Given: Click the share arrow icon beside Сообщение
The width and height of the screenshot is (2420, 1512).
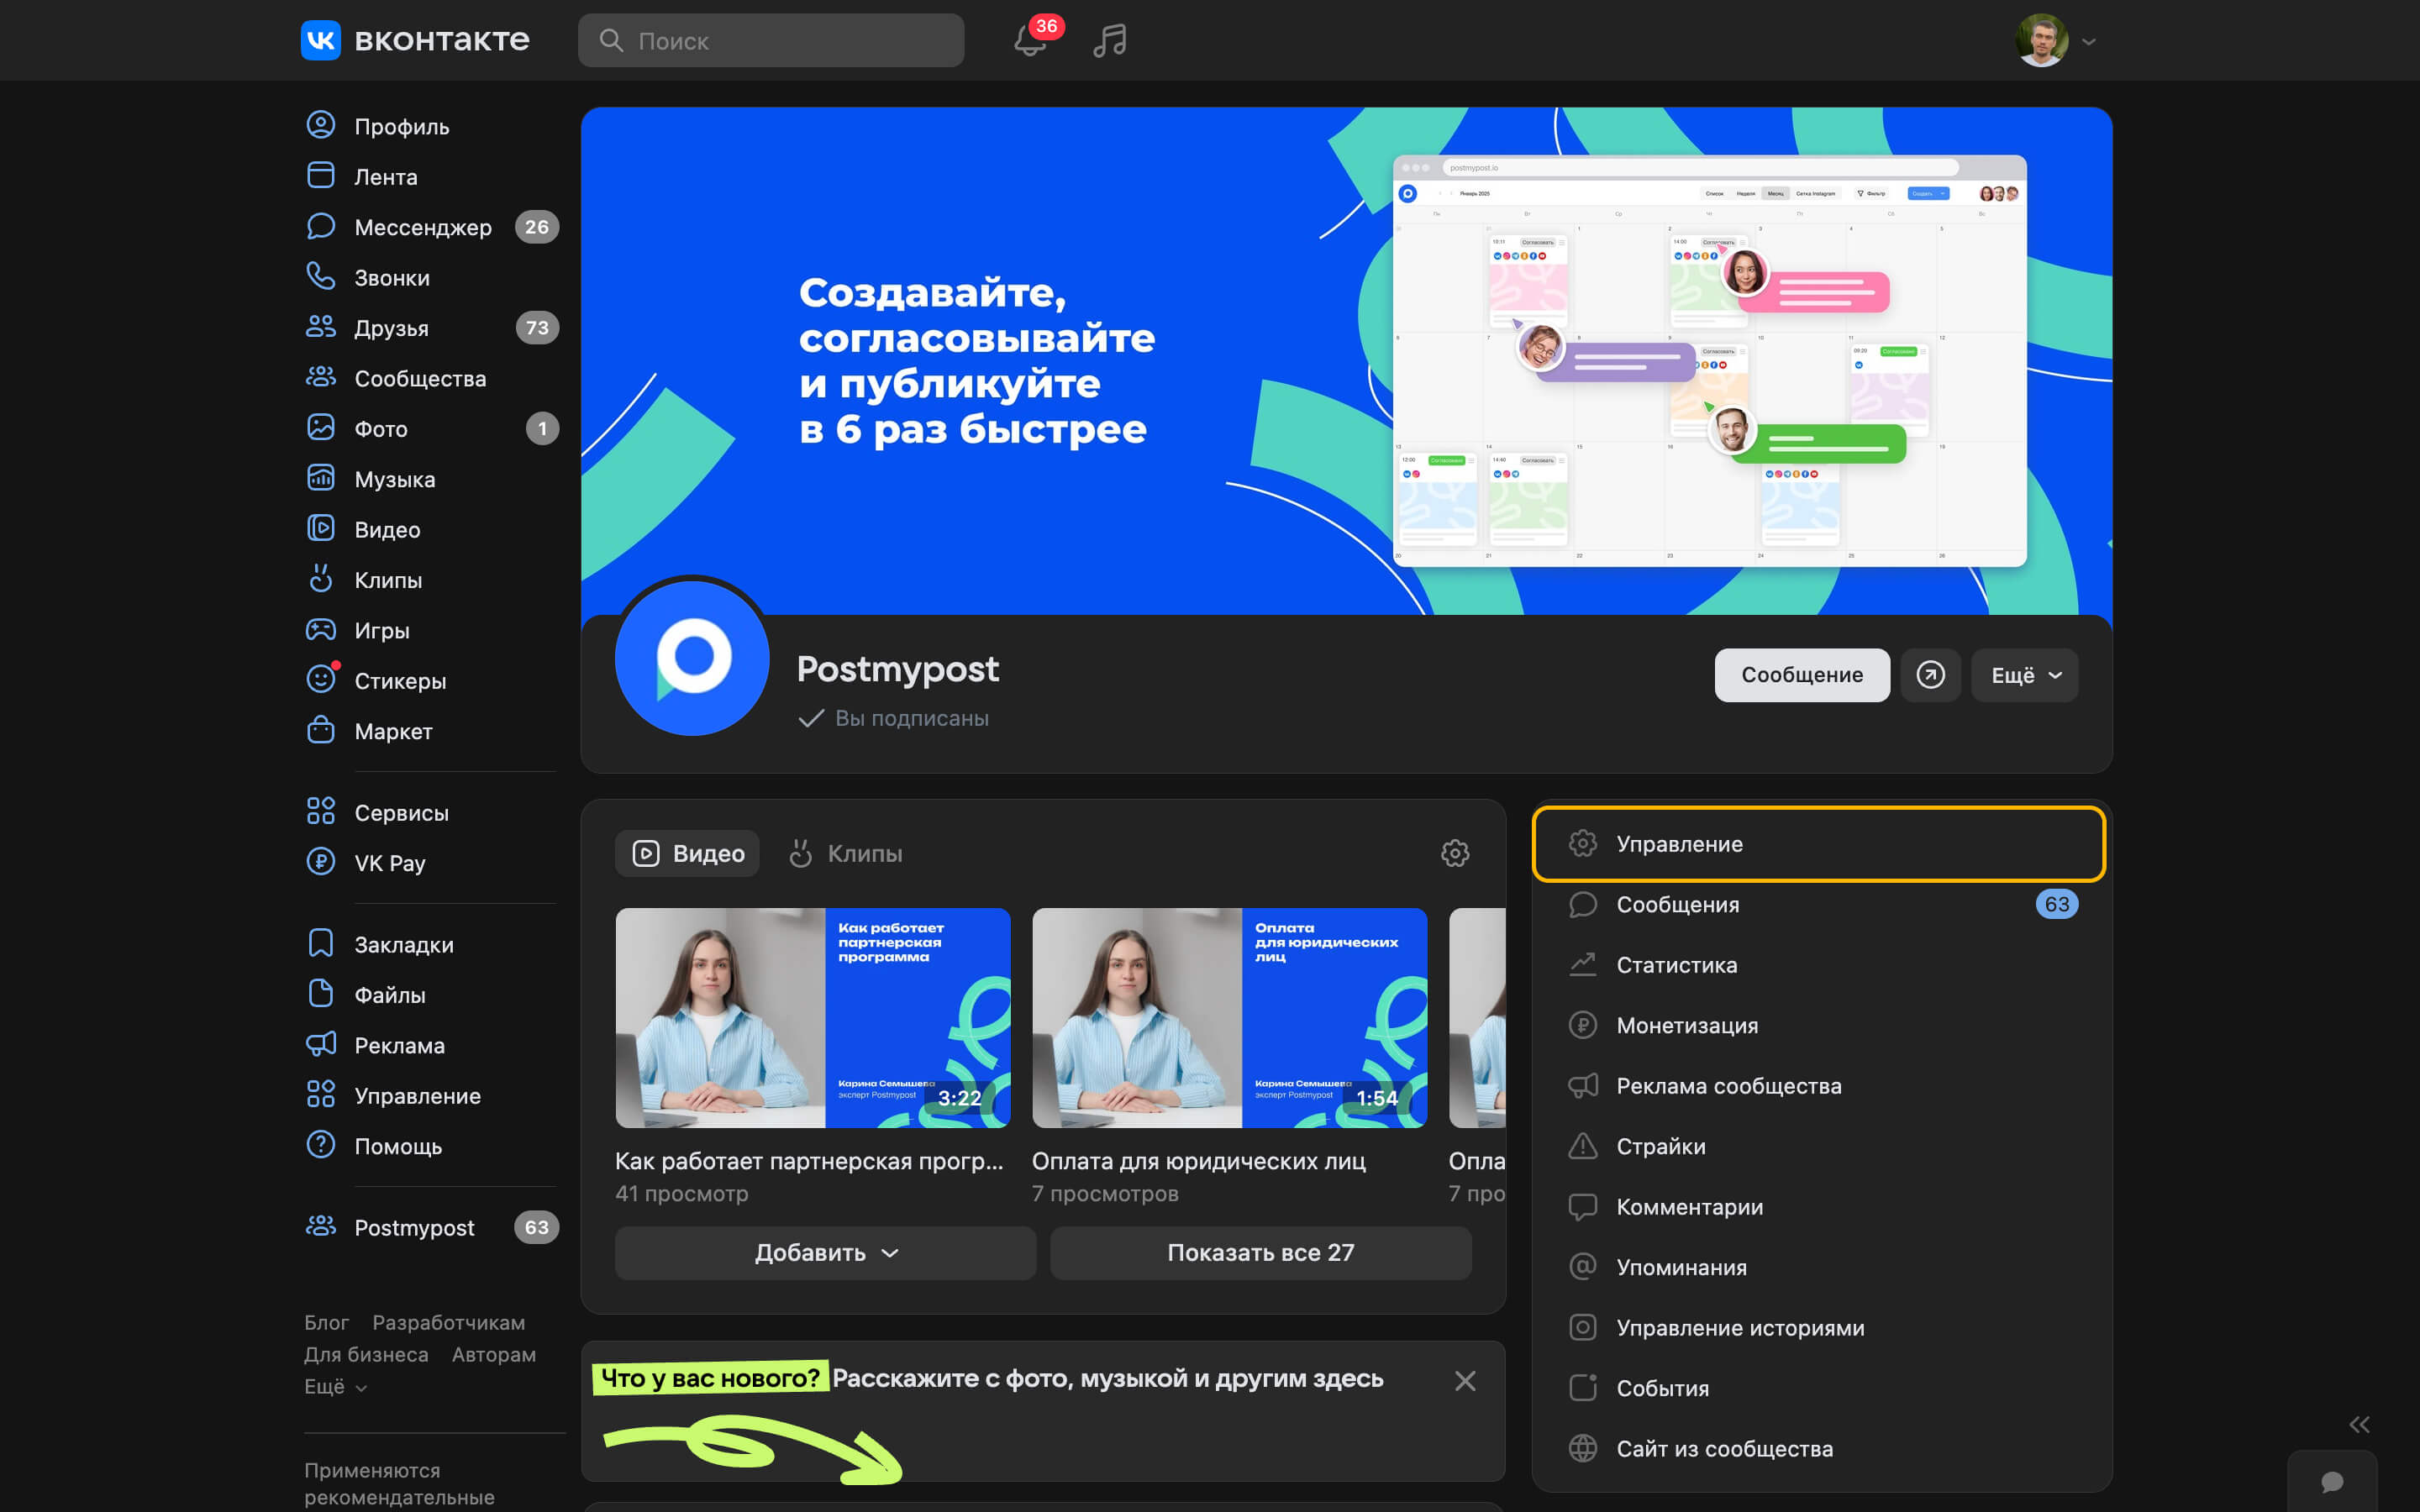Looking at the screenshot, I should click(1930, 675).
